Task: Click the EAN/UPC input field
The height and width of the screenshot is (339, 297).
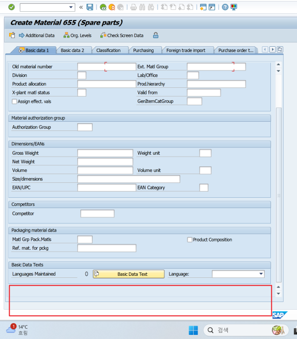Action: 107,187
